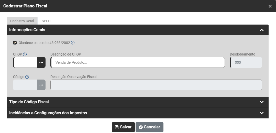Uncheck Obedece o decreto 46.966/2002 checkbox
This screenshot has width=276, height=133.
[15, 43]
